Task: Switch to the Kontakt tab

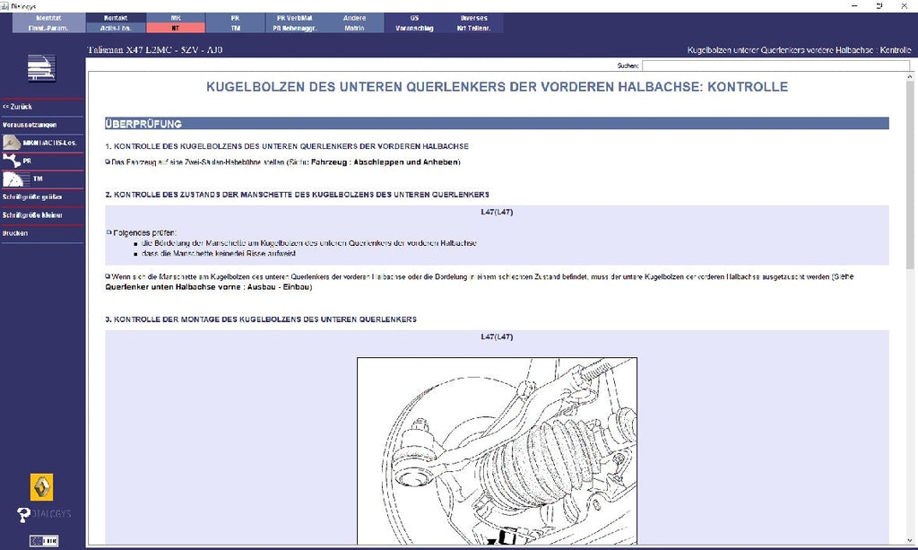Action: coord(116,18)
